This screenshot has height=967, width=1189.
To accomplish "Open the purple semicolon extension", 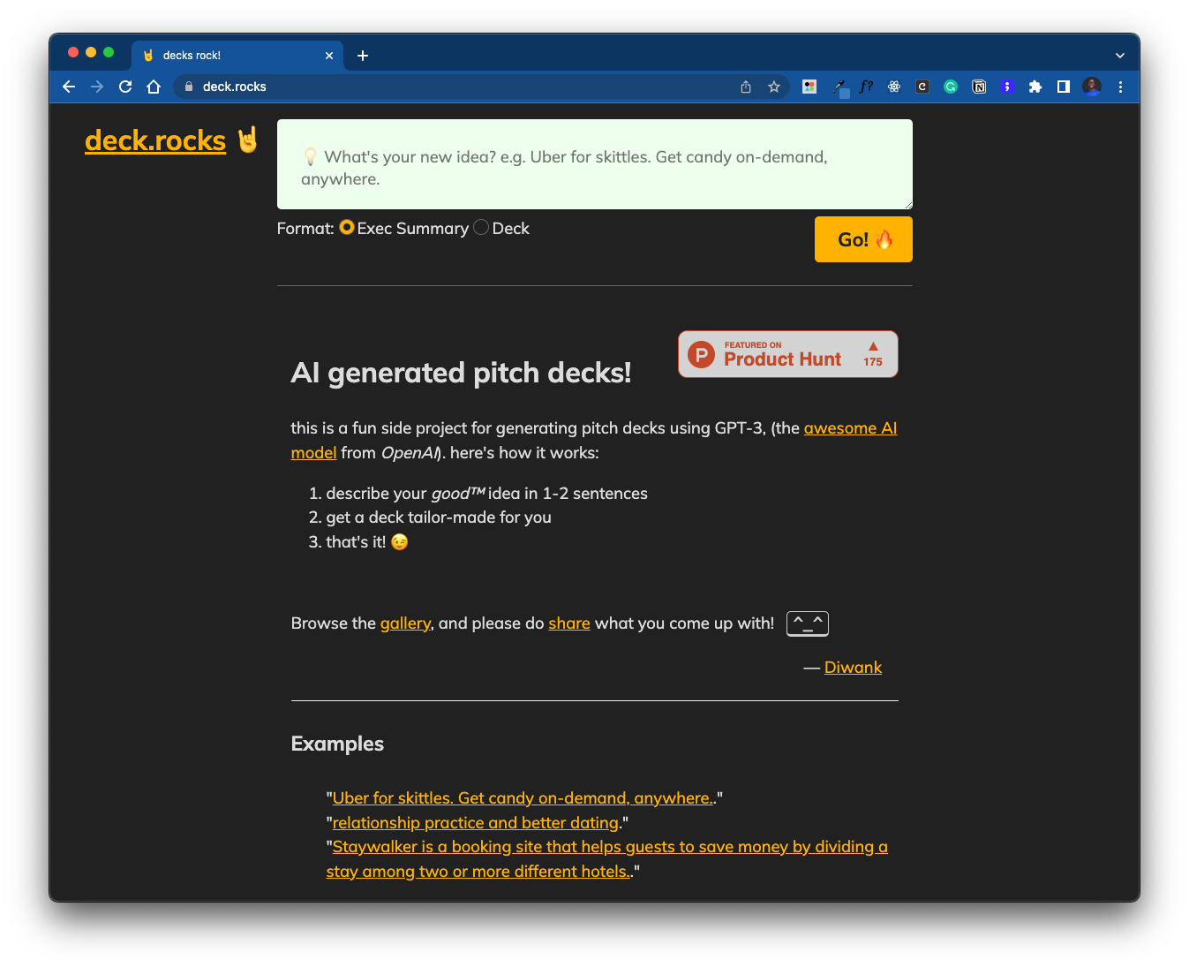I will point(1007,87).
